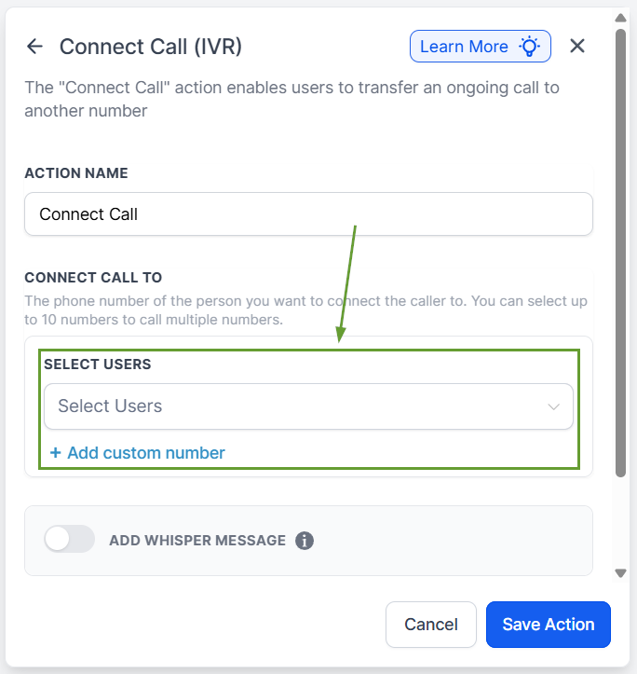Click the info icon beside Add Whisper Message
The width and height of the screenshot is (637, 674).
click(x=305, y=541)
